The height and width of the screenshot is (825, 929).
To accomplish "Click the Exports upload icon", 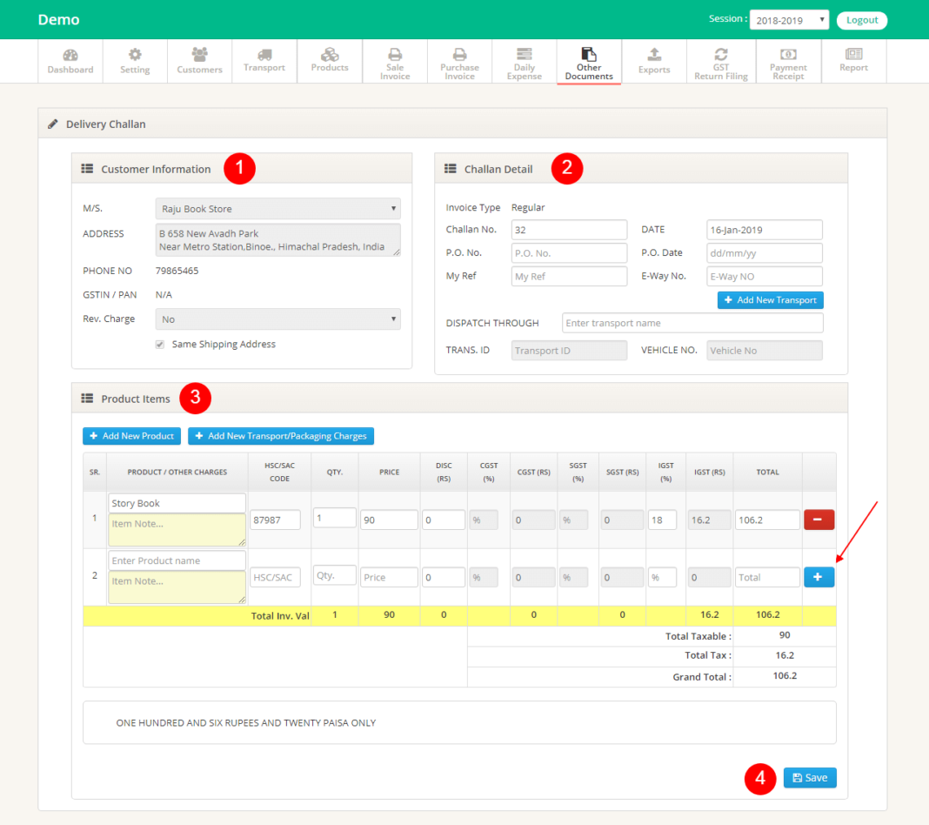I will [654, 61].
